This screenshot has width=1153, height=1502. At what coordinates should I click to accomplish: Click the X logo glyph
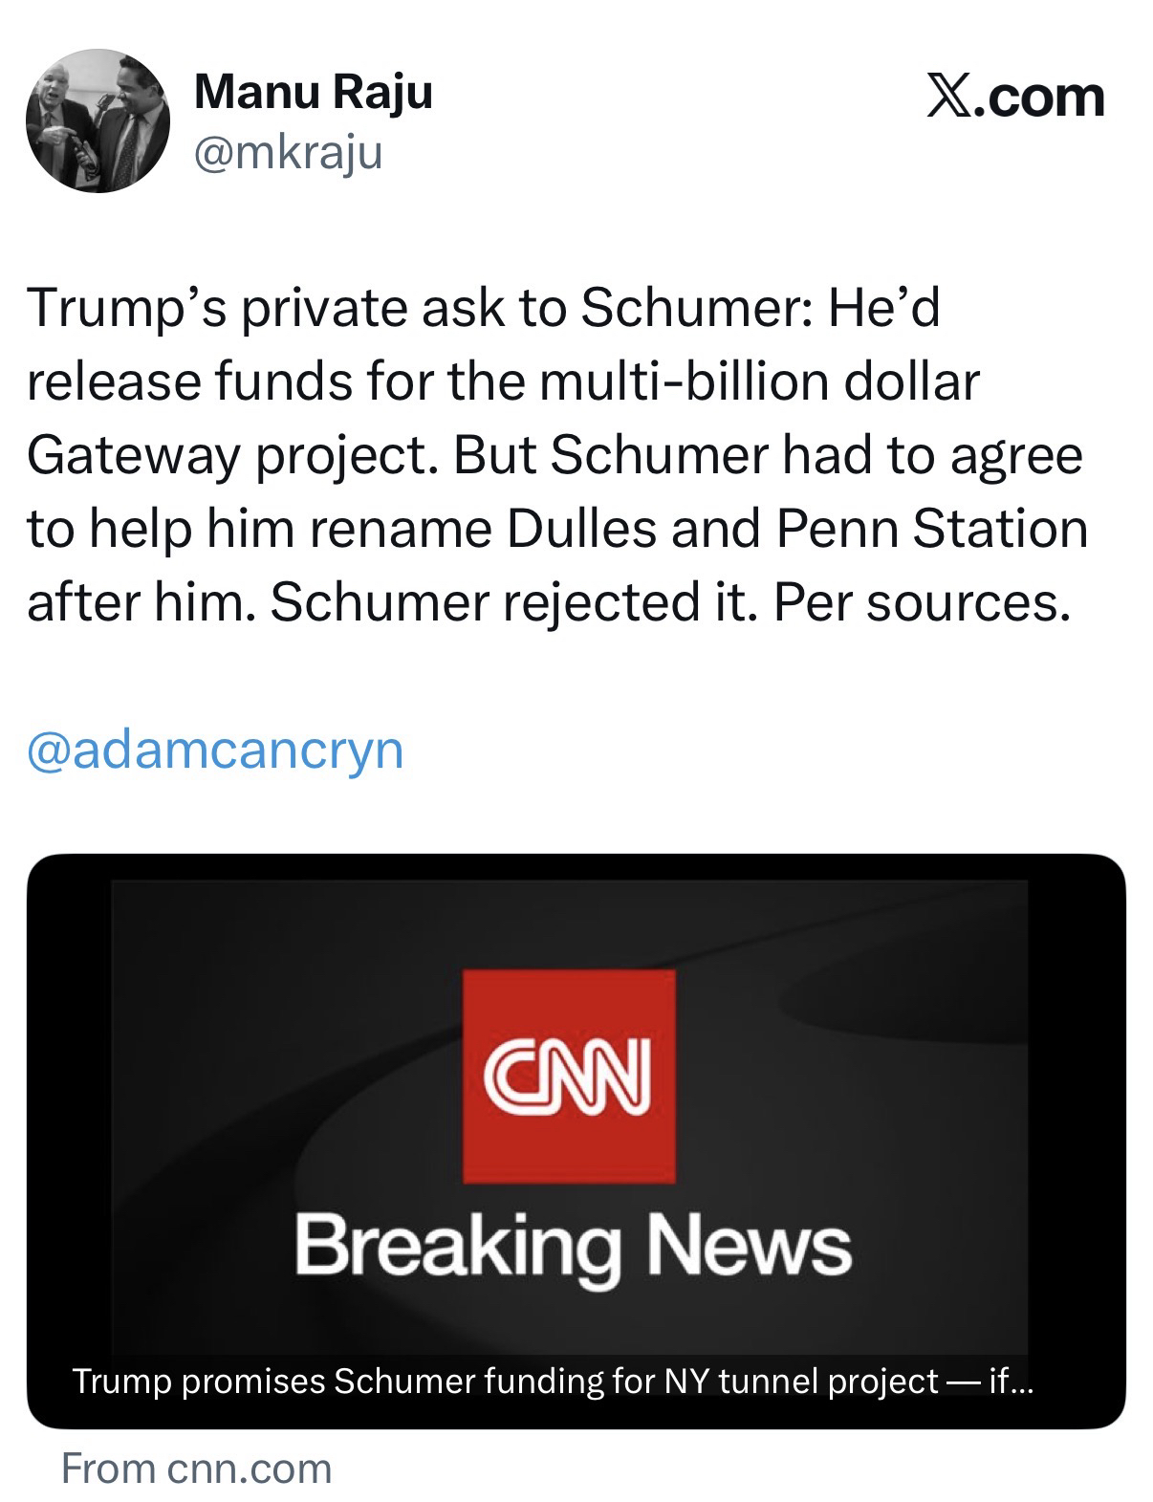(x=947, y=98)
